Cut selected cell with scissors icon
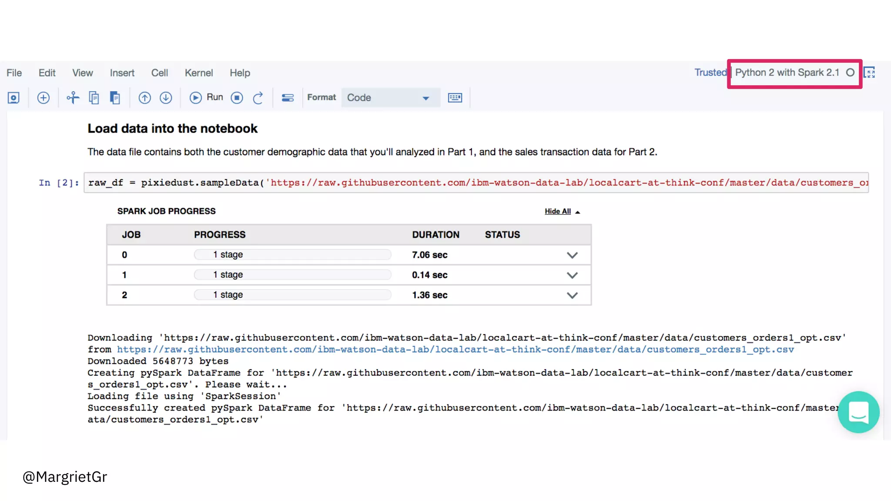The height and width of the screenshot is (501, 891). point(73,98)
